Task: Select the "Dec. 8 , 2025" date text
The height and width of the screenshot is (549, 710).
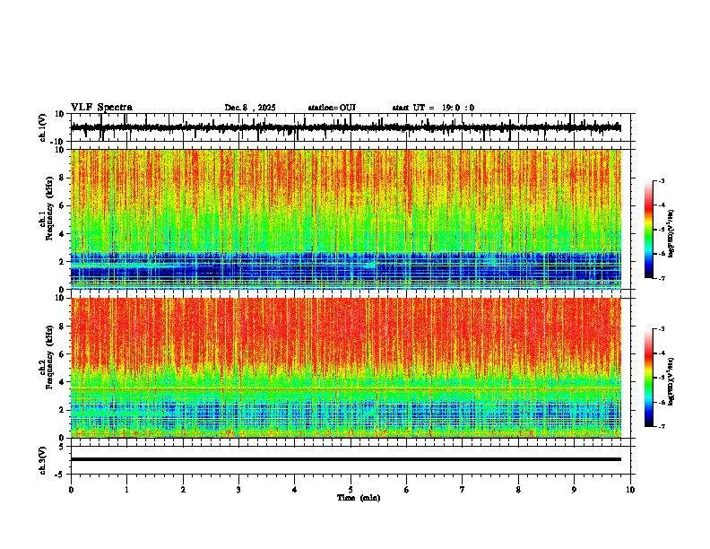Action: point(250,108)
